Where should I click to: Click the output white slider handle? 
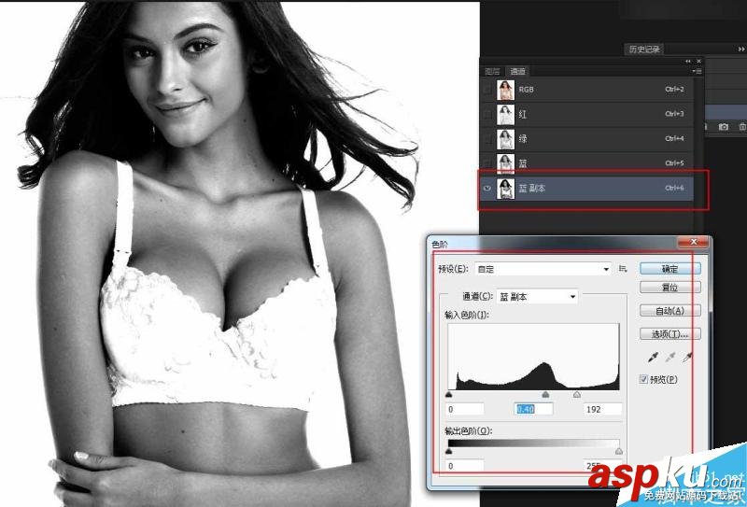(x=619, y=451)
